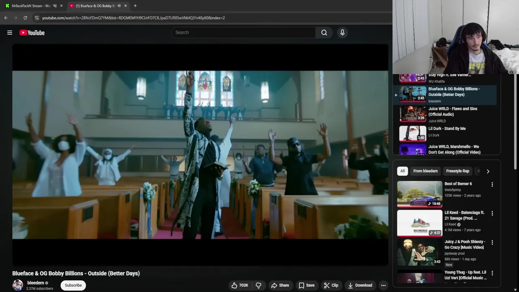Subscribe to bleedem channel
519x292 pixels.
point(73,285)
